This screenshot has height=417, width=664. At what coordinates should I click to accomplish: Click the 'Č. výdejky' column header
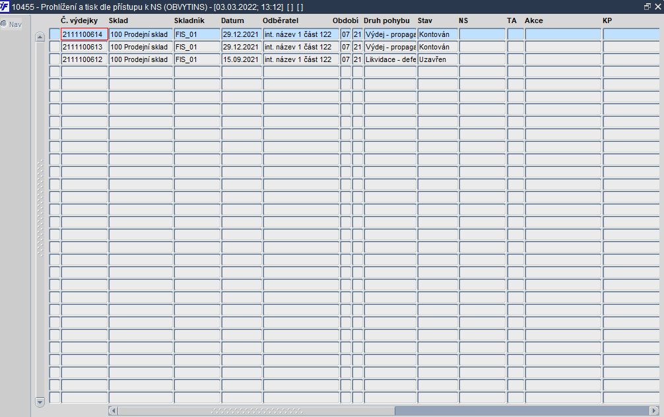pyautogui.click(x=79, y=20)
